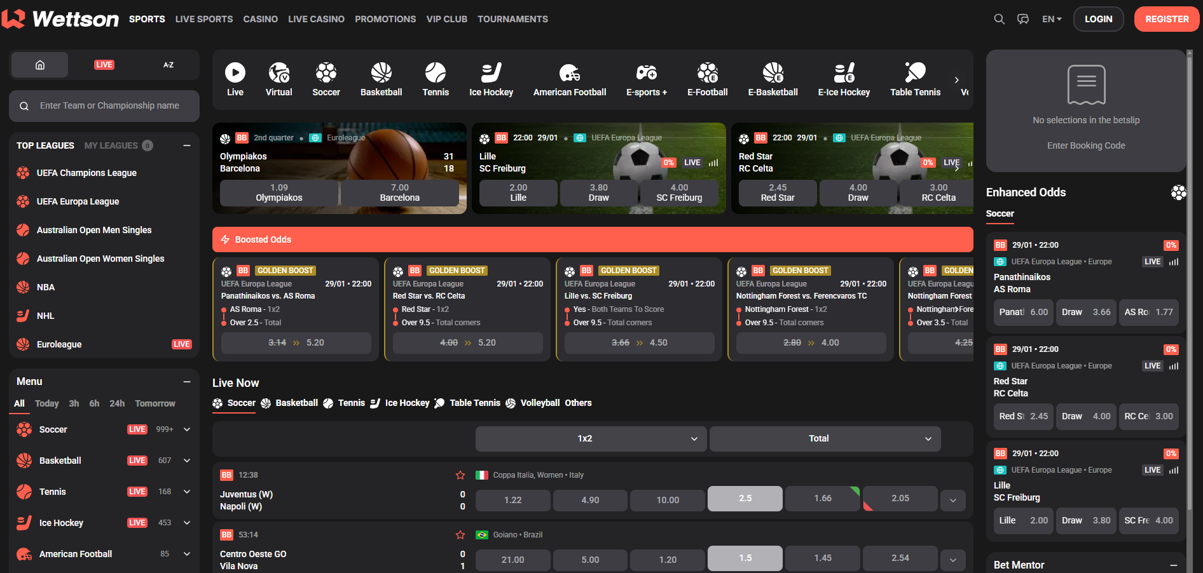Open the EN language selector

click(1051, 19)
